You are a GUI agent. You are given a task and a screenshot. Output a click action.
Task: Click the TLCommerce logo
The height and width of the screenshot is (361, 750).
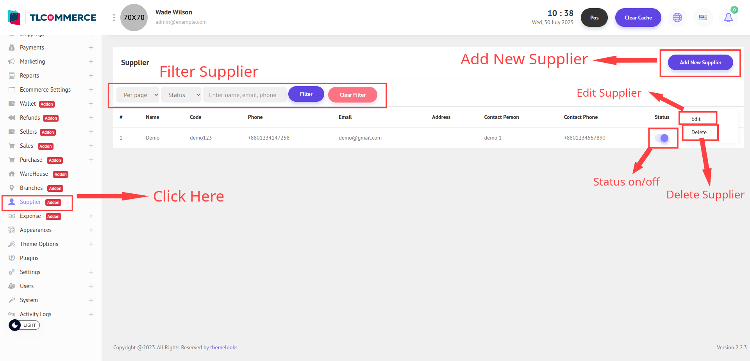52,18
